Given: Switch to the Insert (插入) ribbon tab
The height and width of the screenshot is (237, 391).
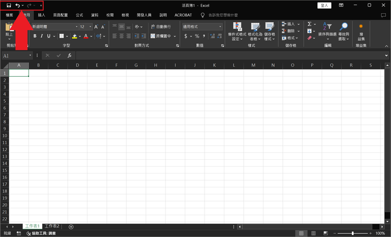Looking at the screenshot, I should coord(41,15).
